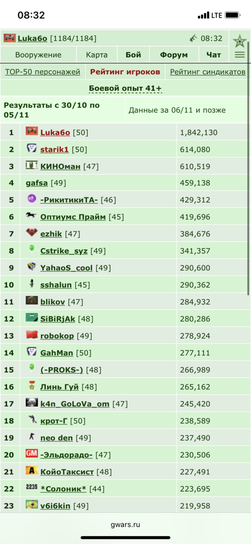
Task: Open the Карта menu item
Action: [x=97, y=55]
